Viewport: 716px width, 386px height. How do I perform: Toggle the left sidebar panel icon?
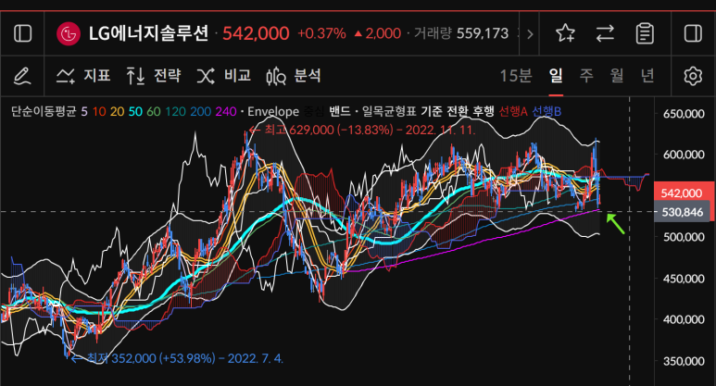point(23,33)
